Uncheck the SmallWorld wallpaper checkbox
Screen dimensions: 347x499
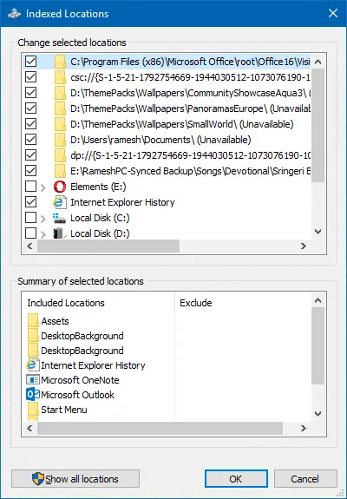(x=31, y=124)
